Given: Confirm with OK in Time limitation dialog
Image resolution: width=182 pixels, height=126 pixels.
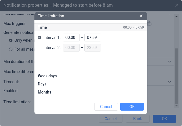Looking at the screenshot, I should coord(132,107).
